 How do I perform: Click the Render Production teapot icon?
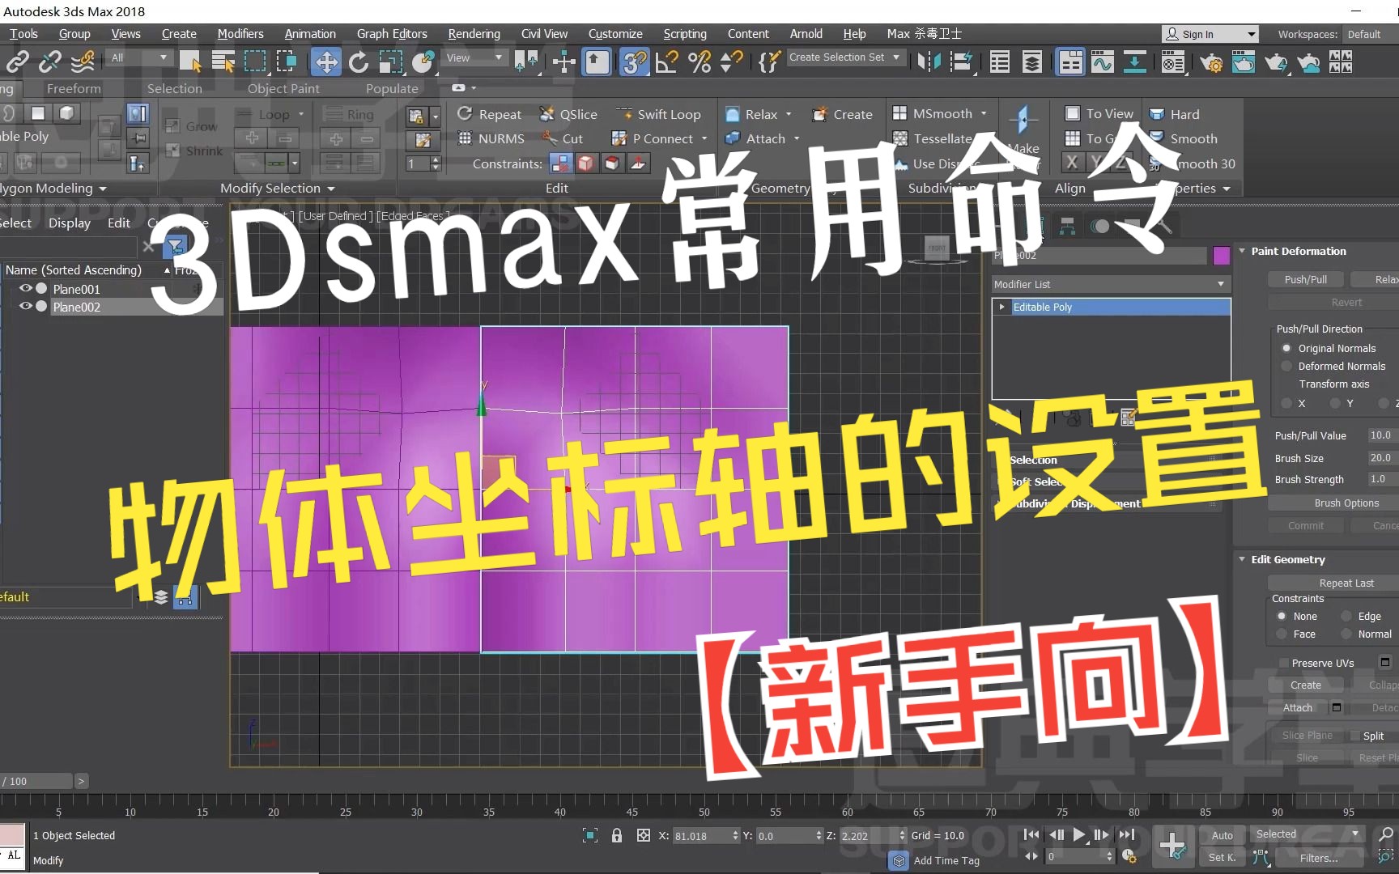[x=1276, y=62]
